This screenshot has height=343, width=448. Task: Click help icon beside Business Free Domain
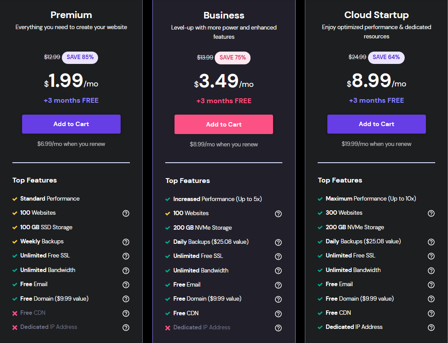pos(278,299)
